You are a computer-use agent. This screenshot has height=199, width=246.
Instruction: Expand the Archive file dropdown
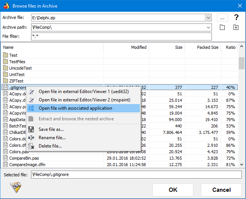point(208,17)
